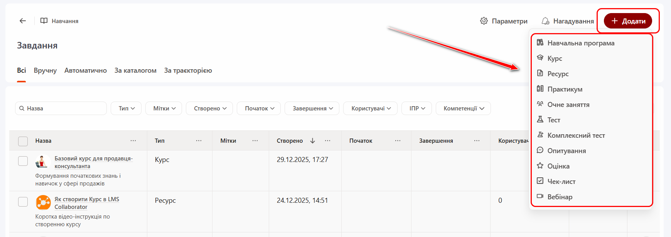Viewport: 671px width, 237px height.
Task: Click the back arrow icon
Action: click(x=23, y=21)
